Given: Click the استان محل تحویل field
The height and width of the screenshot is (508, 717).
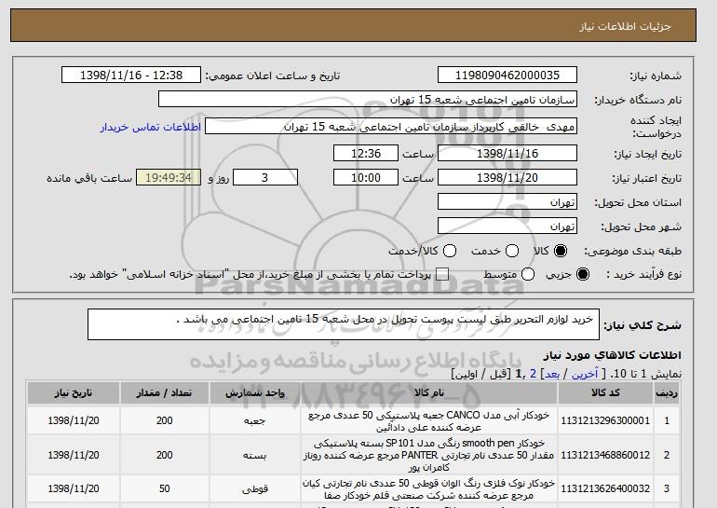Looking at the screenshot, I should 507,202.
